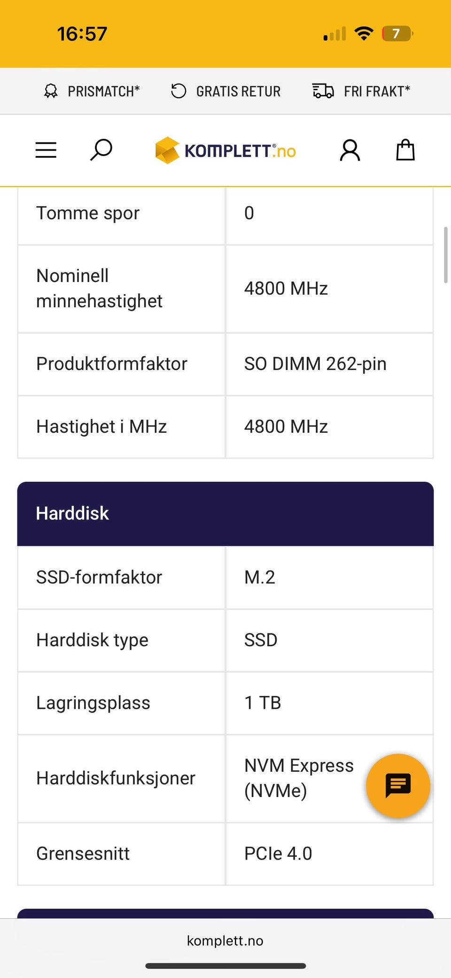Image resolution: width=451 pixels, height=978 pixels.
Task: Open the shopping bag cart
Action: coord(405,150)
